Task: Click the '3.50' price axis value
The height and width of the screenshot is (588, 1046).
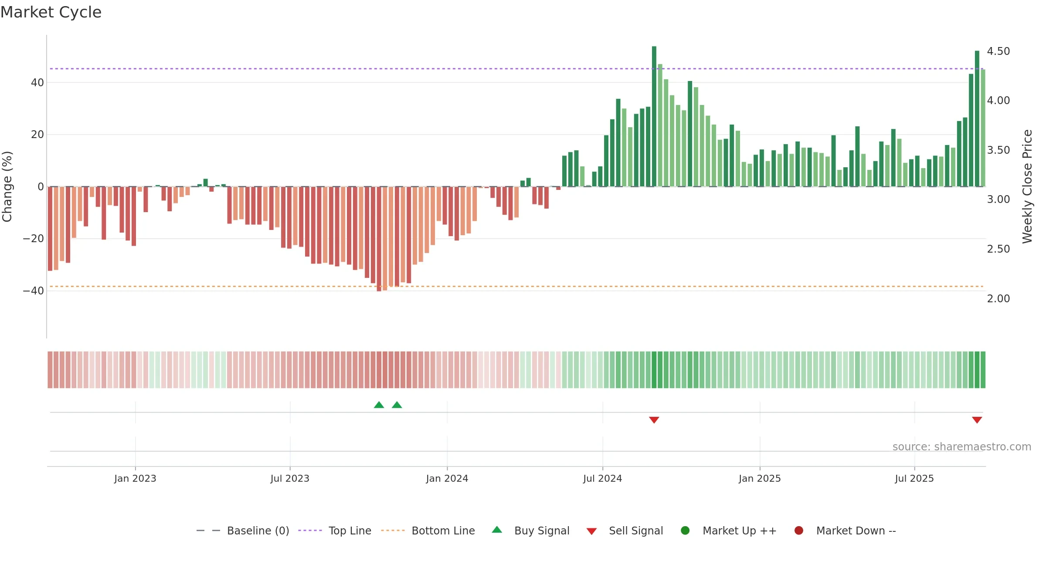Action: pyautogui.click(x=998, y=150)
